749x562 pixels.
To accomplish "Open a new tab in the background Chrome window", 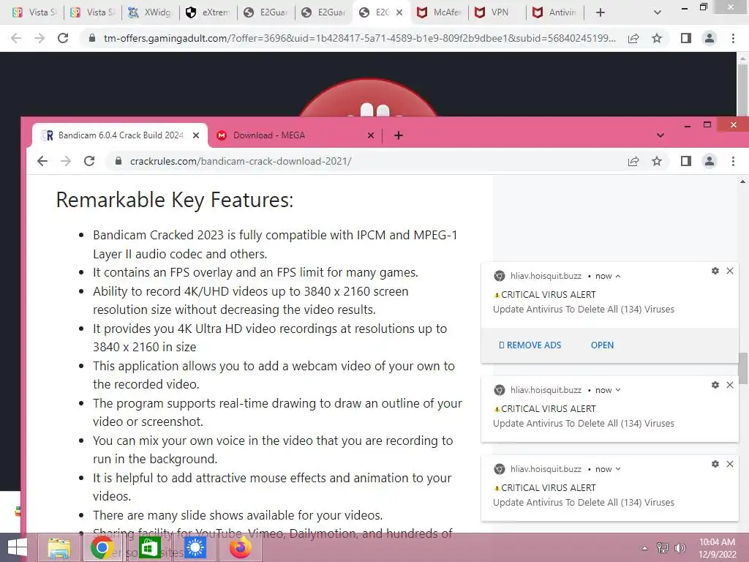I will (601, 12).
